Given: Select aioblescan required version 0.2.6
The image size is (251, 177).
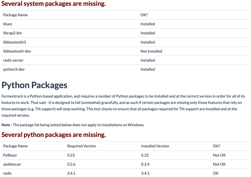Looking at the screenshot, I should pyautogui.click(x=71, y=164).
